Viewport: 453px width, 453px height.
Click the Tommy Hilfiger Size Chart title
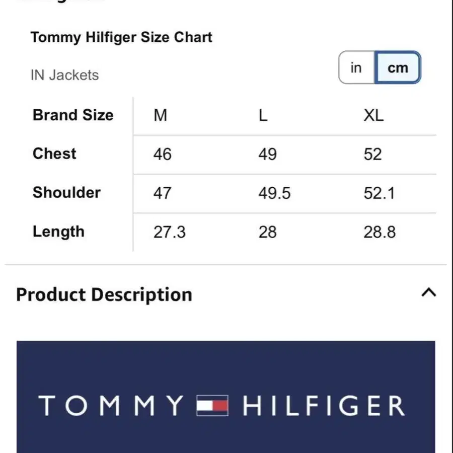[121, 37]
